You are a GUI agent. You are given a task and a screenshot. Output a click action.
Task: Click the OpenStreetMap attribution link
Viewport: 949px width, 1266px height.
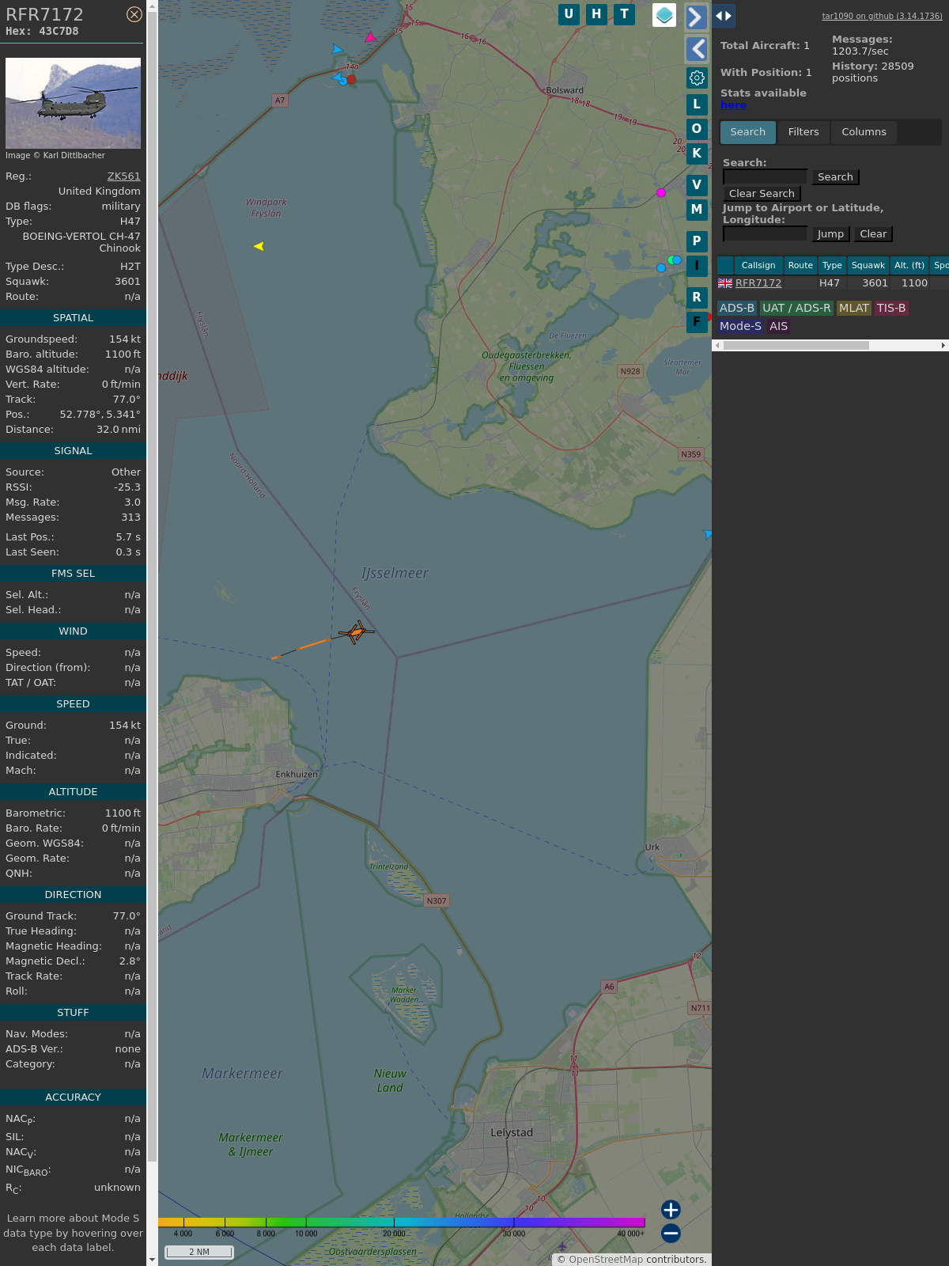[x=606, y=1260]
